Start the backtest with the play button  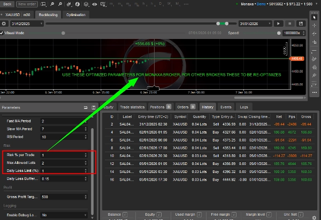(278, 23)
